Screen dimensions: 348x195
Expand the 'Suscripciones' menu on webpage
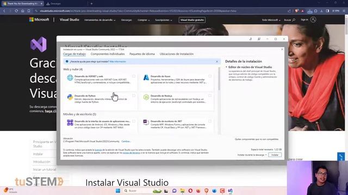coord(163,20)
